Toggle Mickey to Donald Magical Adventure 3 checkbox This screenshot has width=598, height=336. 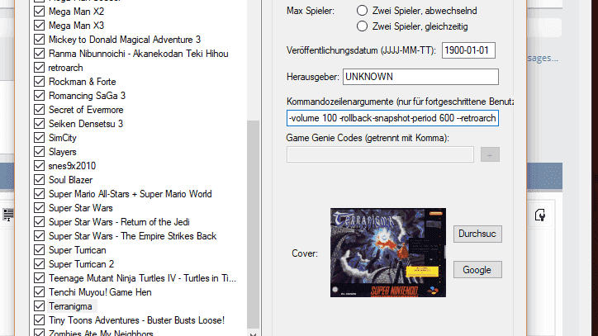(x=40, y=40)
